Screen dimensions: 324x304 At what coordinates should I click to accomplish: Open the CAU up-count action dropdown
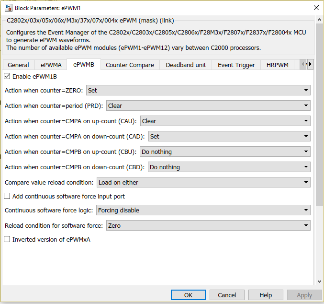tap(225, 121)
